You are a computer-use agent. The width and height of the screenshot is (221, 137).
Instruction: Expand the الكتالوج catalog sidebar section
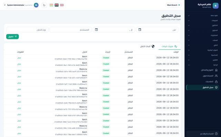[203, 25]
